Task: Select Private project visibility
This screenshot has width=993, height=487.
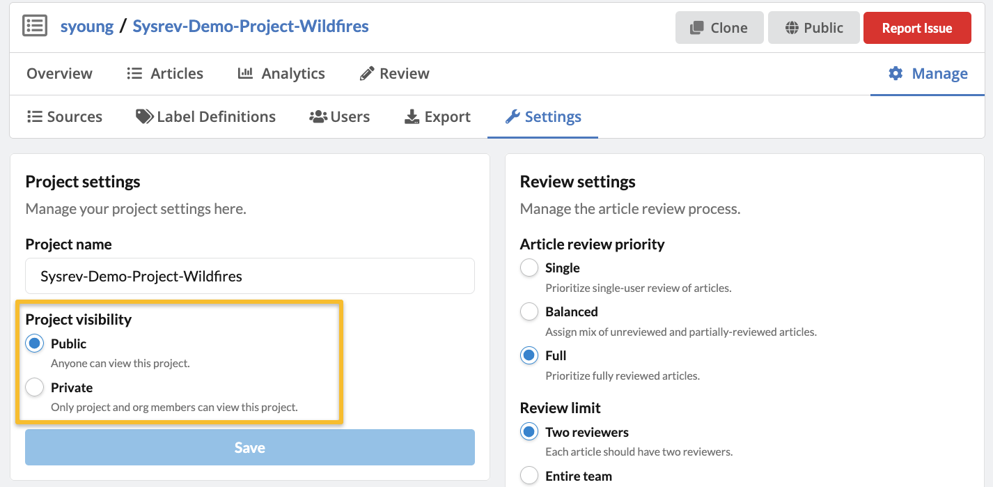Action: click(35, 387)
